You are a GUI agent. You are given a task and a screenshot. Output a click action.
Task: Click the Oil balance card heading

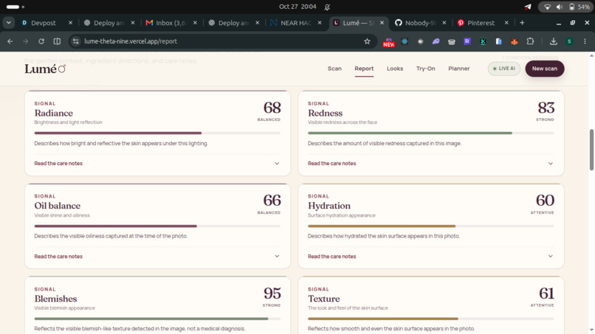(58, 206)
